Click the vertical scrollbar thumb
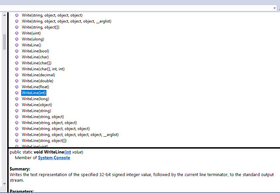The width and height of the screenshot is (280, 193). click(x=4, y=42)
